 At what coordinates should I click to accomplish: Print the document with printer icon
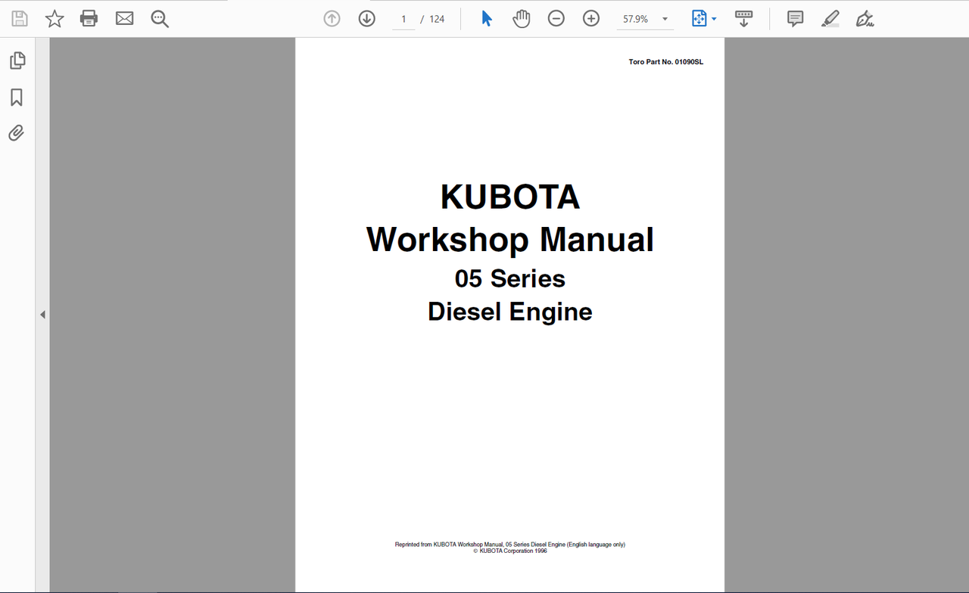click(89, 19)
